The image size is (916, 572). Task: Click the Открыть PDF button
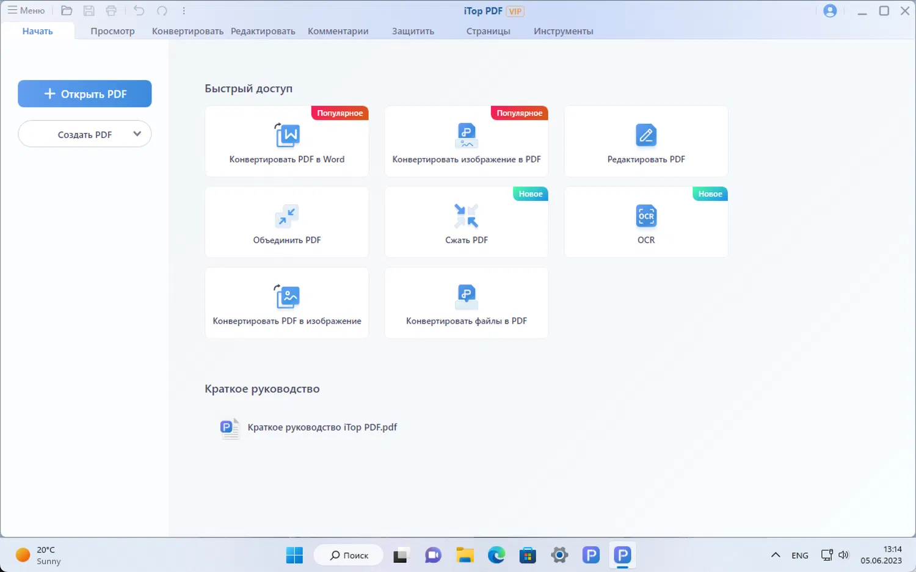tap(85, 94)
